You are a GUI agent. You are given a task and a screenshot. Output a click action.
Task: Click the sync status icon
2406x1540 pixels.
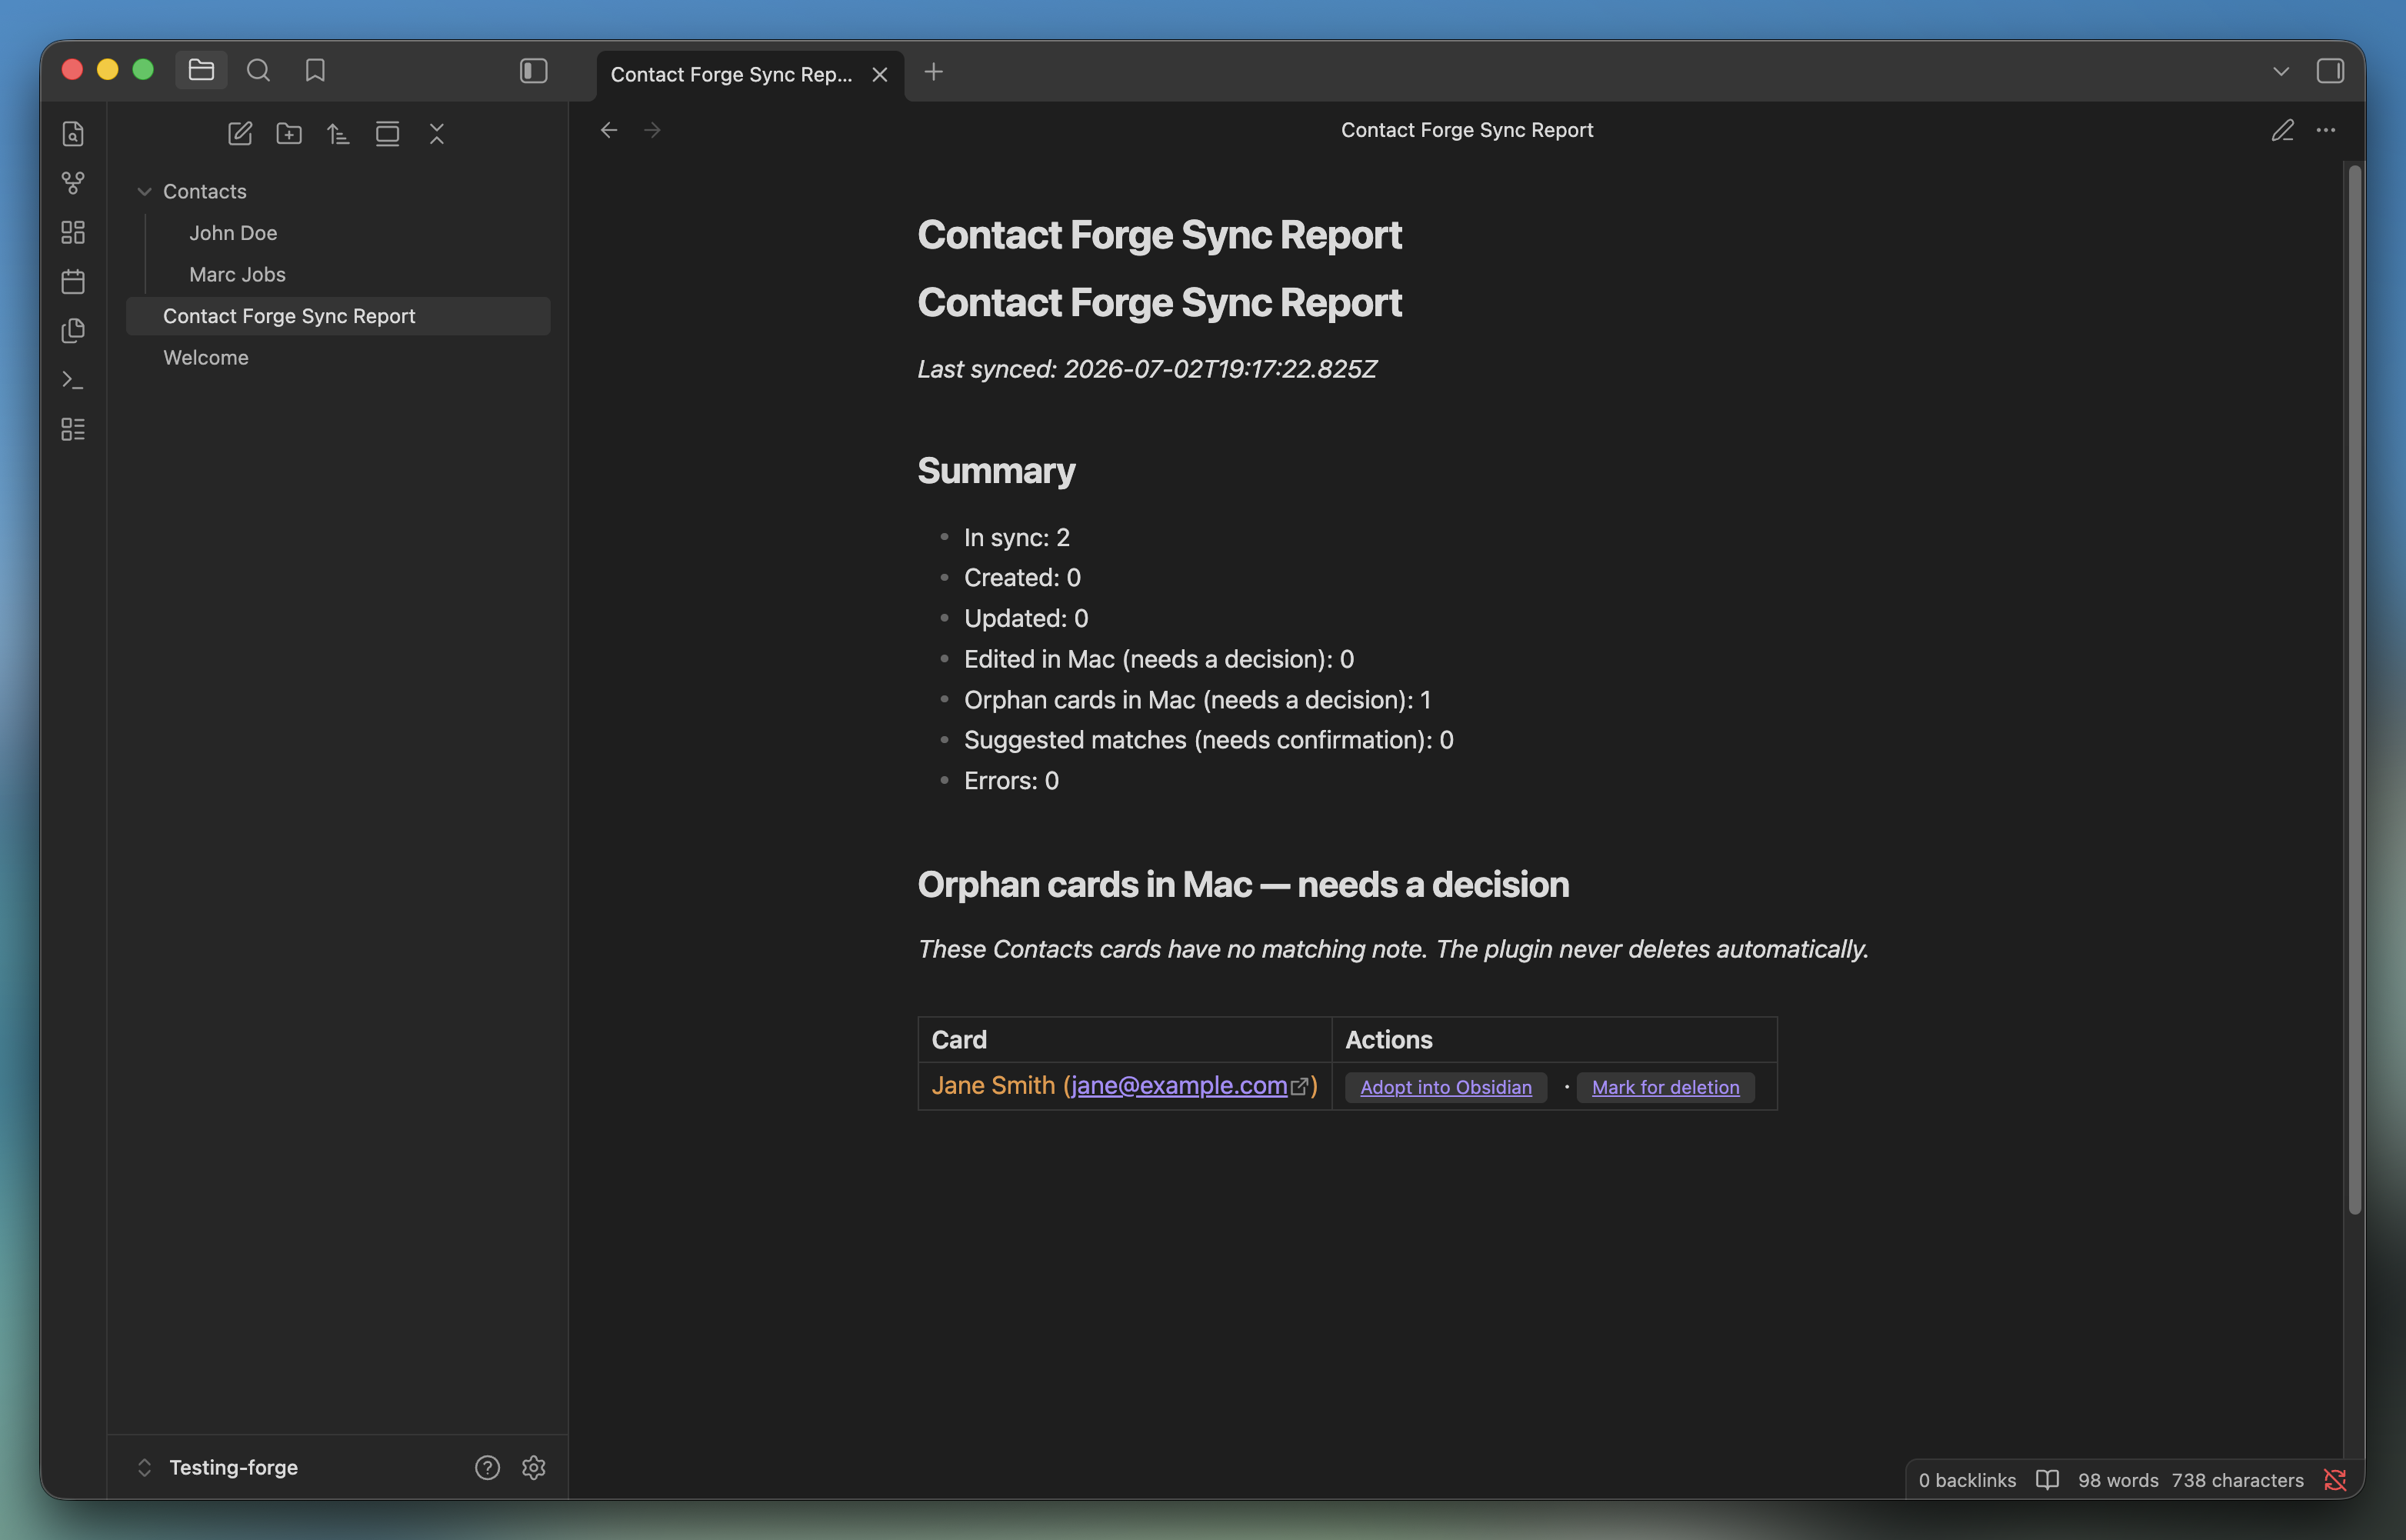tap(2335, 1480)
